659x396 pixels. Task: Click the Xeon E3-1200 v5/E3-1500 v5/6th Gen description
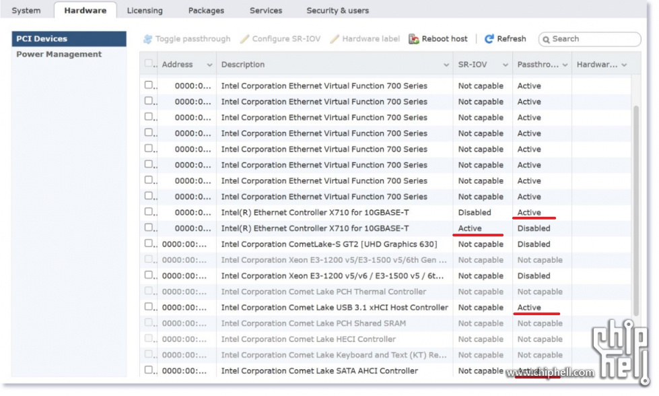click(x=334, y=260)
